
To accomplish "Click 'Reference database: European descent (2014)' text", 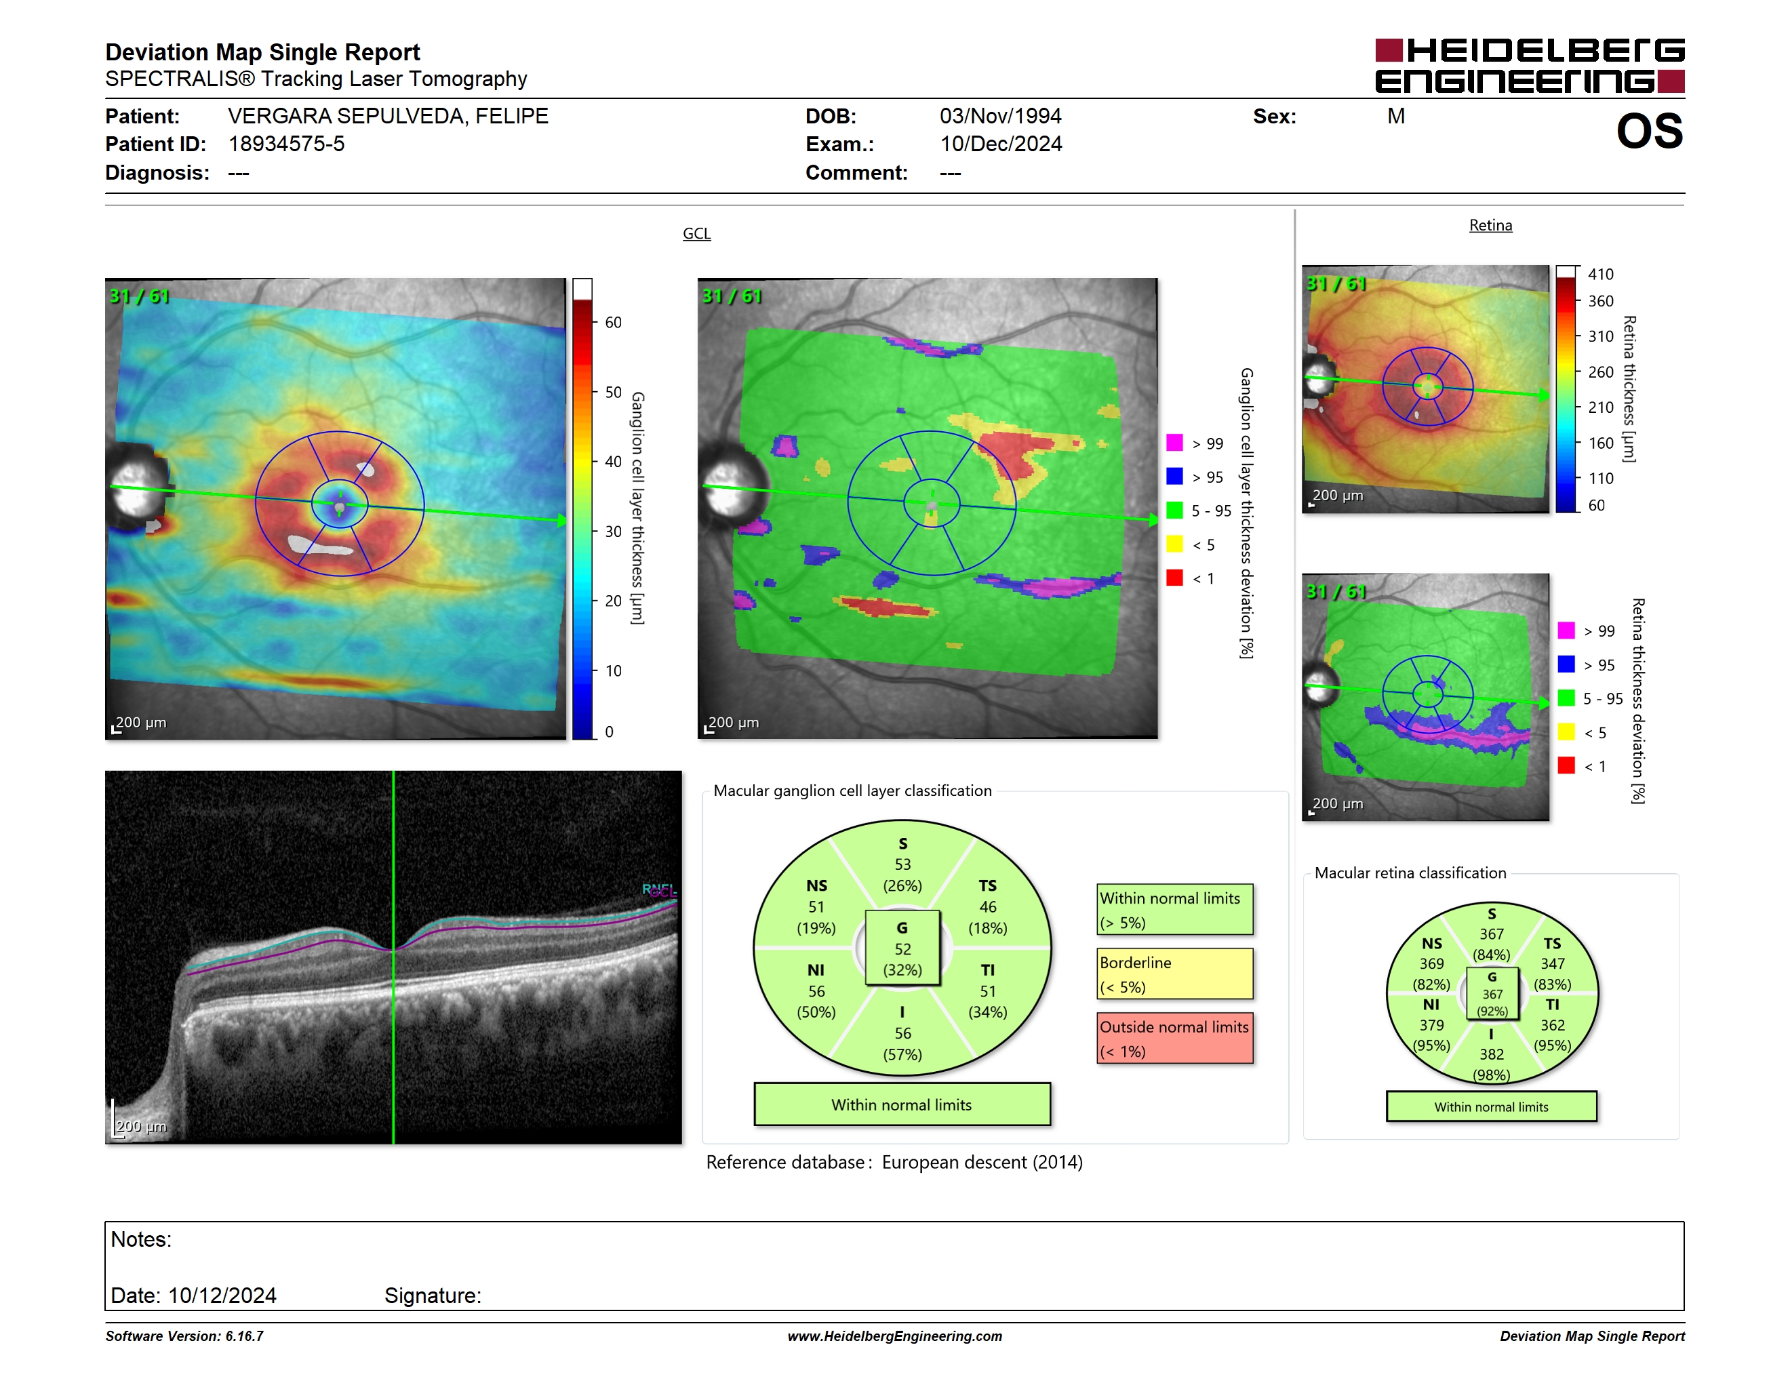I will coord(894,1163).
